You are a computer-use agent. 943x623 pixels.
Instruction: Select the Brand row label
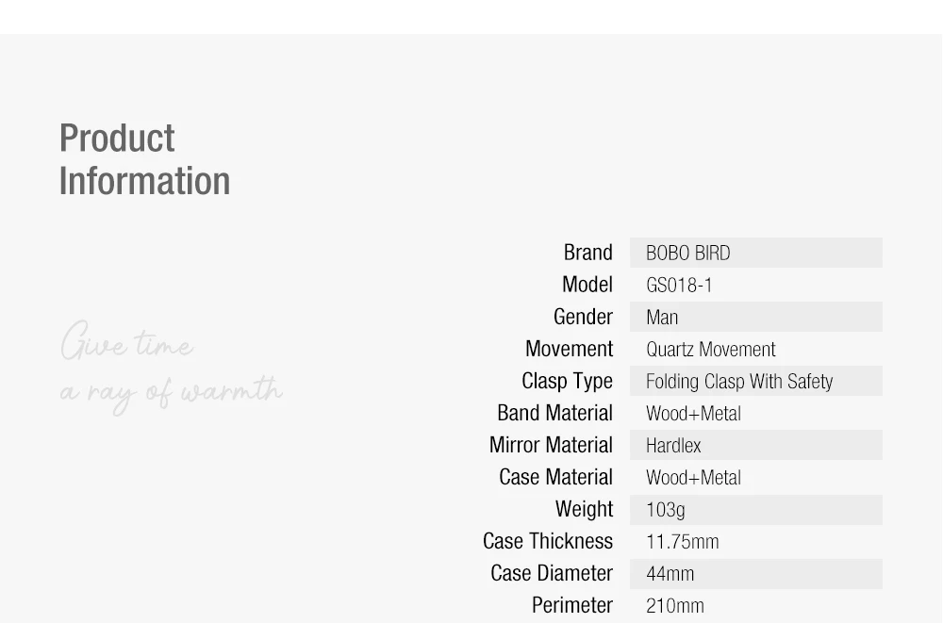(588, 253)
